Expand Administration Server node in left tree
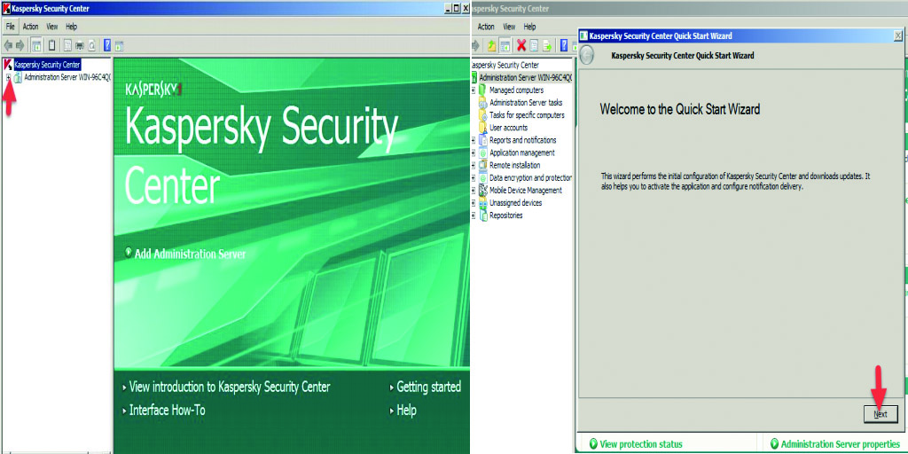 tap(8, 78)
